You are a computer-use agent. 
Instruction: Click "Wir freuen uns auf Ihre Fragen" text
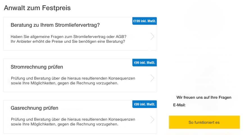pyautogui.click(x=204, y=98)
